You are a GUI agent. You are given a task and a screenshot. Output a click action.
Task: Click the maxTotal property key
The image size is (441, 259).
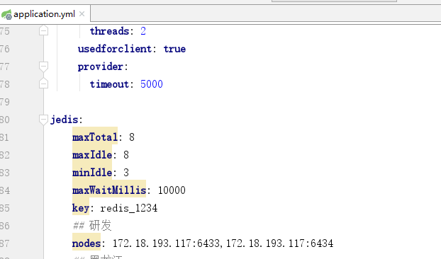[95, 137]
